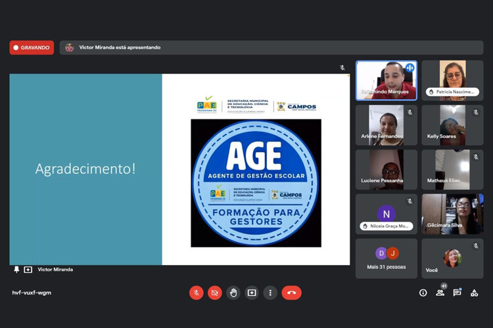Open the chat messages icon
Viewport: 493px width, 328px height.
457,293
